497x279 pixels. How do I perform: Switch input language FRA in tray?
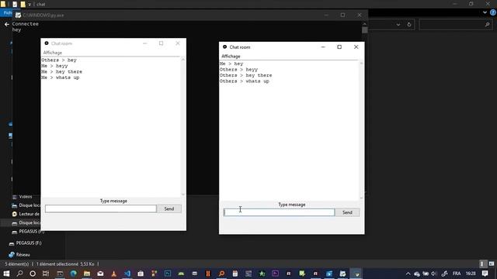point(457,274)
